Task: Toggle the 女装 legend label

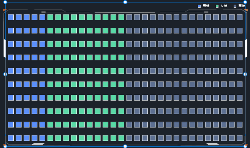Action: 224,6
